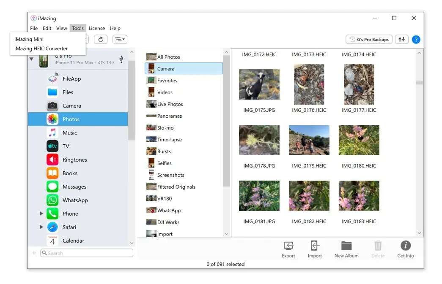Viewport: 442px width, 284px height.
Task: Open the blue Help question mark
Action: pyautogui.click(x=416, y=39)
